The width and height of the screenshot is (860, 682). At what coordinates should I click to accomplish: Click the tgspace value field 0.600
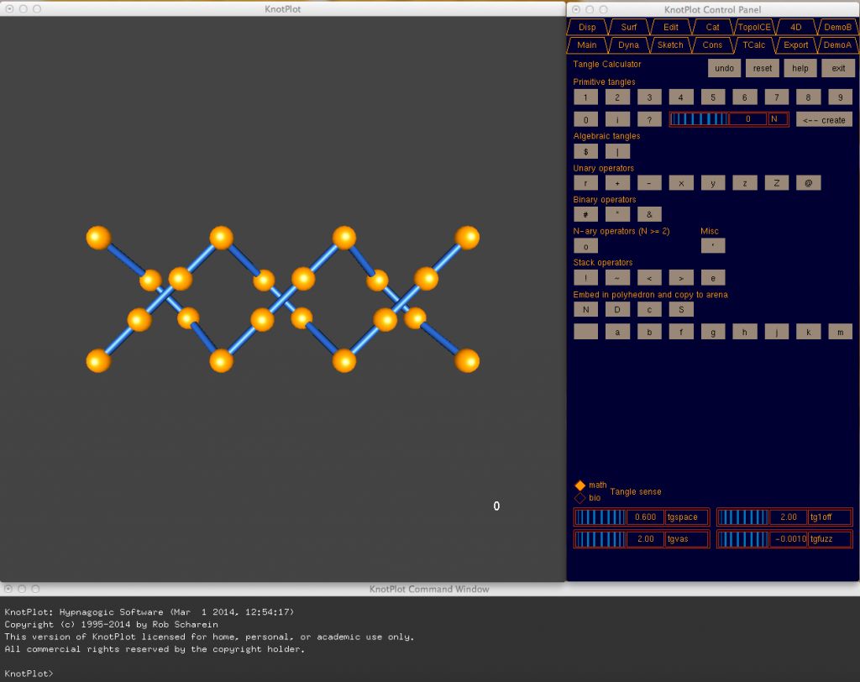(645, 517)
